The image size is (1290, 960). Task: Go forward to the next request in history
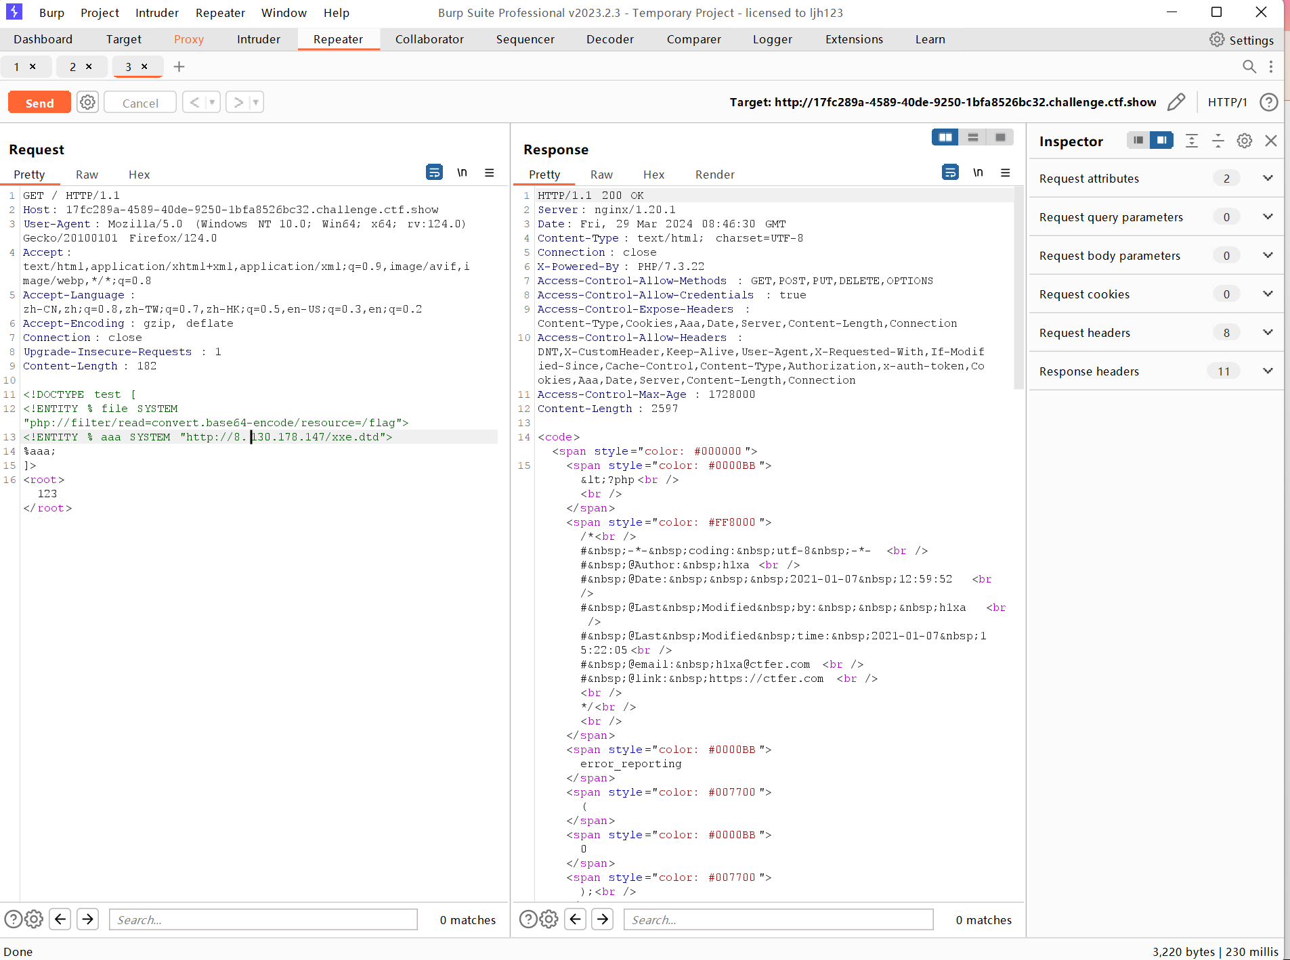[x=238, y=102]
